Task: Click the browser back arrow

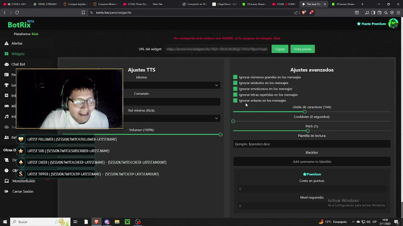Action: (4, 13)
